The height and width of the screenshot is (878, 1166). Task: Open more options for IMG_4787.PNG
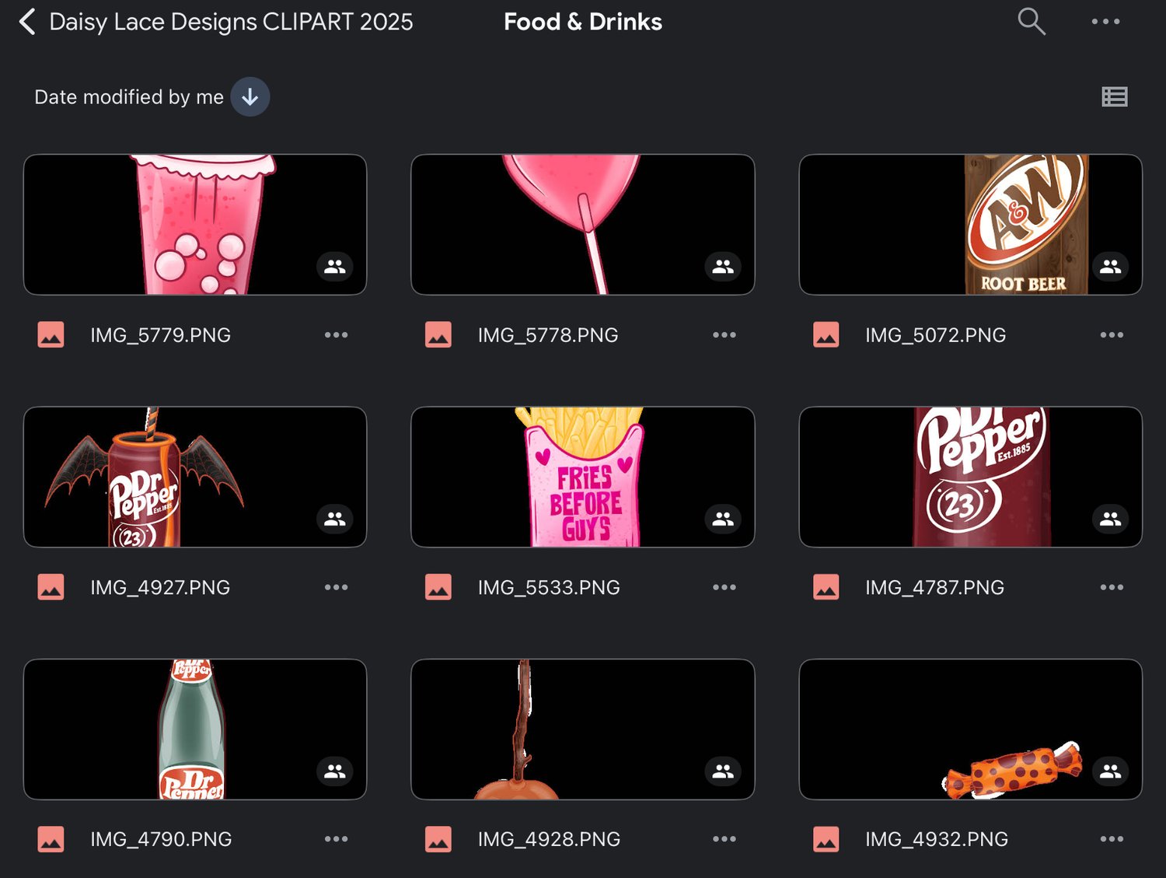pos(1112,587)
